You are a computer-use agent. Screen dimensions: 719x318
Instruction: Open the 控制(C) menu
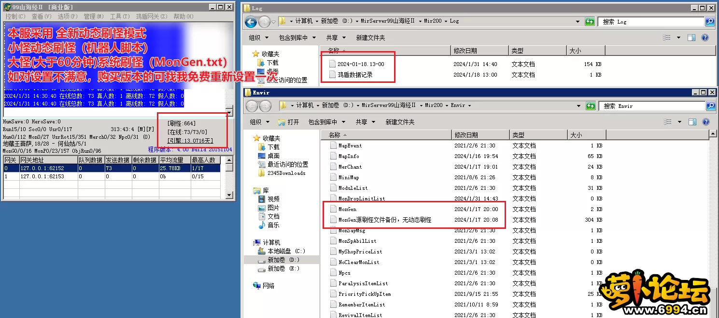point(15,16)
